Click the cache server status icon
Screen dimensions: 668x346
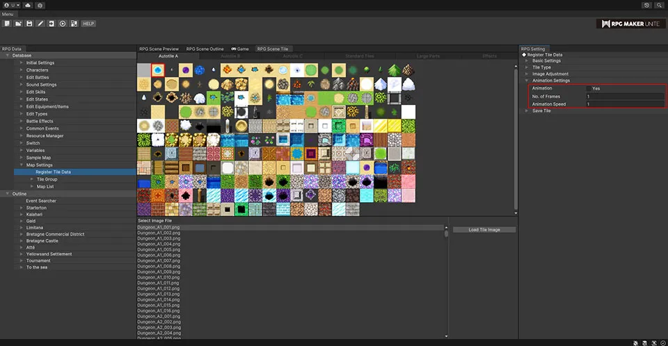[x=644, y=343]
